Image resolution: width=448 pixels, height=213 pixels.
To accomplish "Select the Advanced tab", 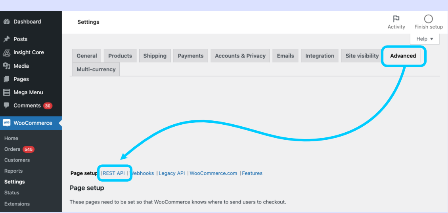I will pyautogui.click(x=403, y=55).
